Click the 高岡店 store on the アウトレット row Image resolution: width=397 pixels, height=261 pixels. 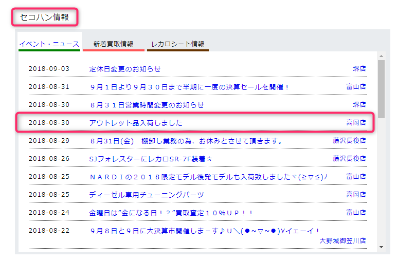[356, 123]
